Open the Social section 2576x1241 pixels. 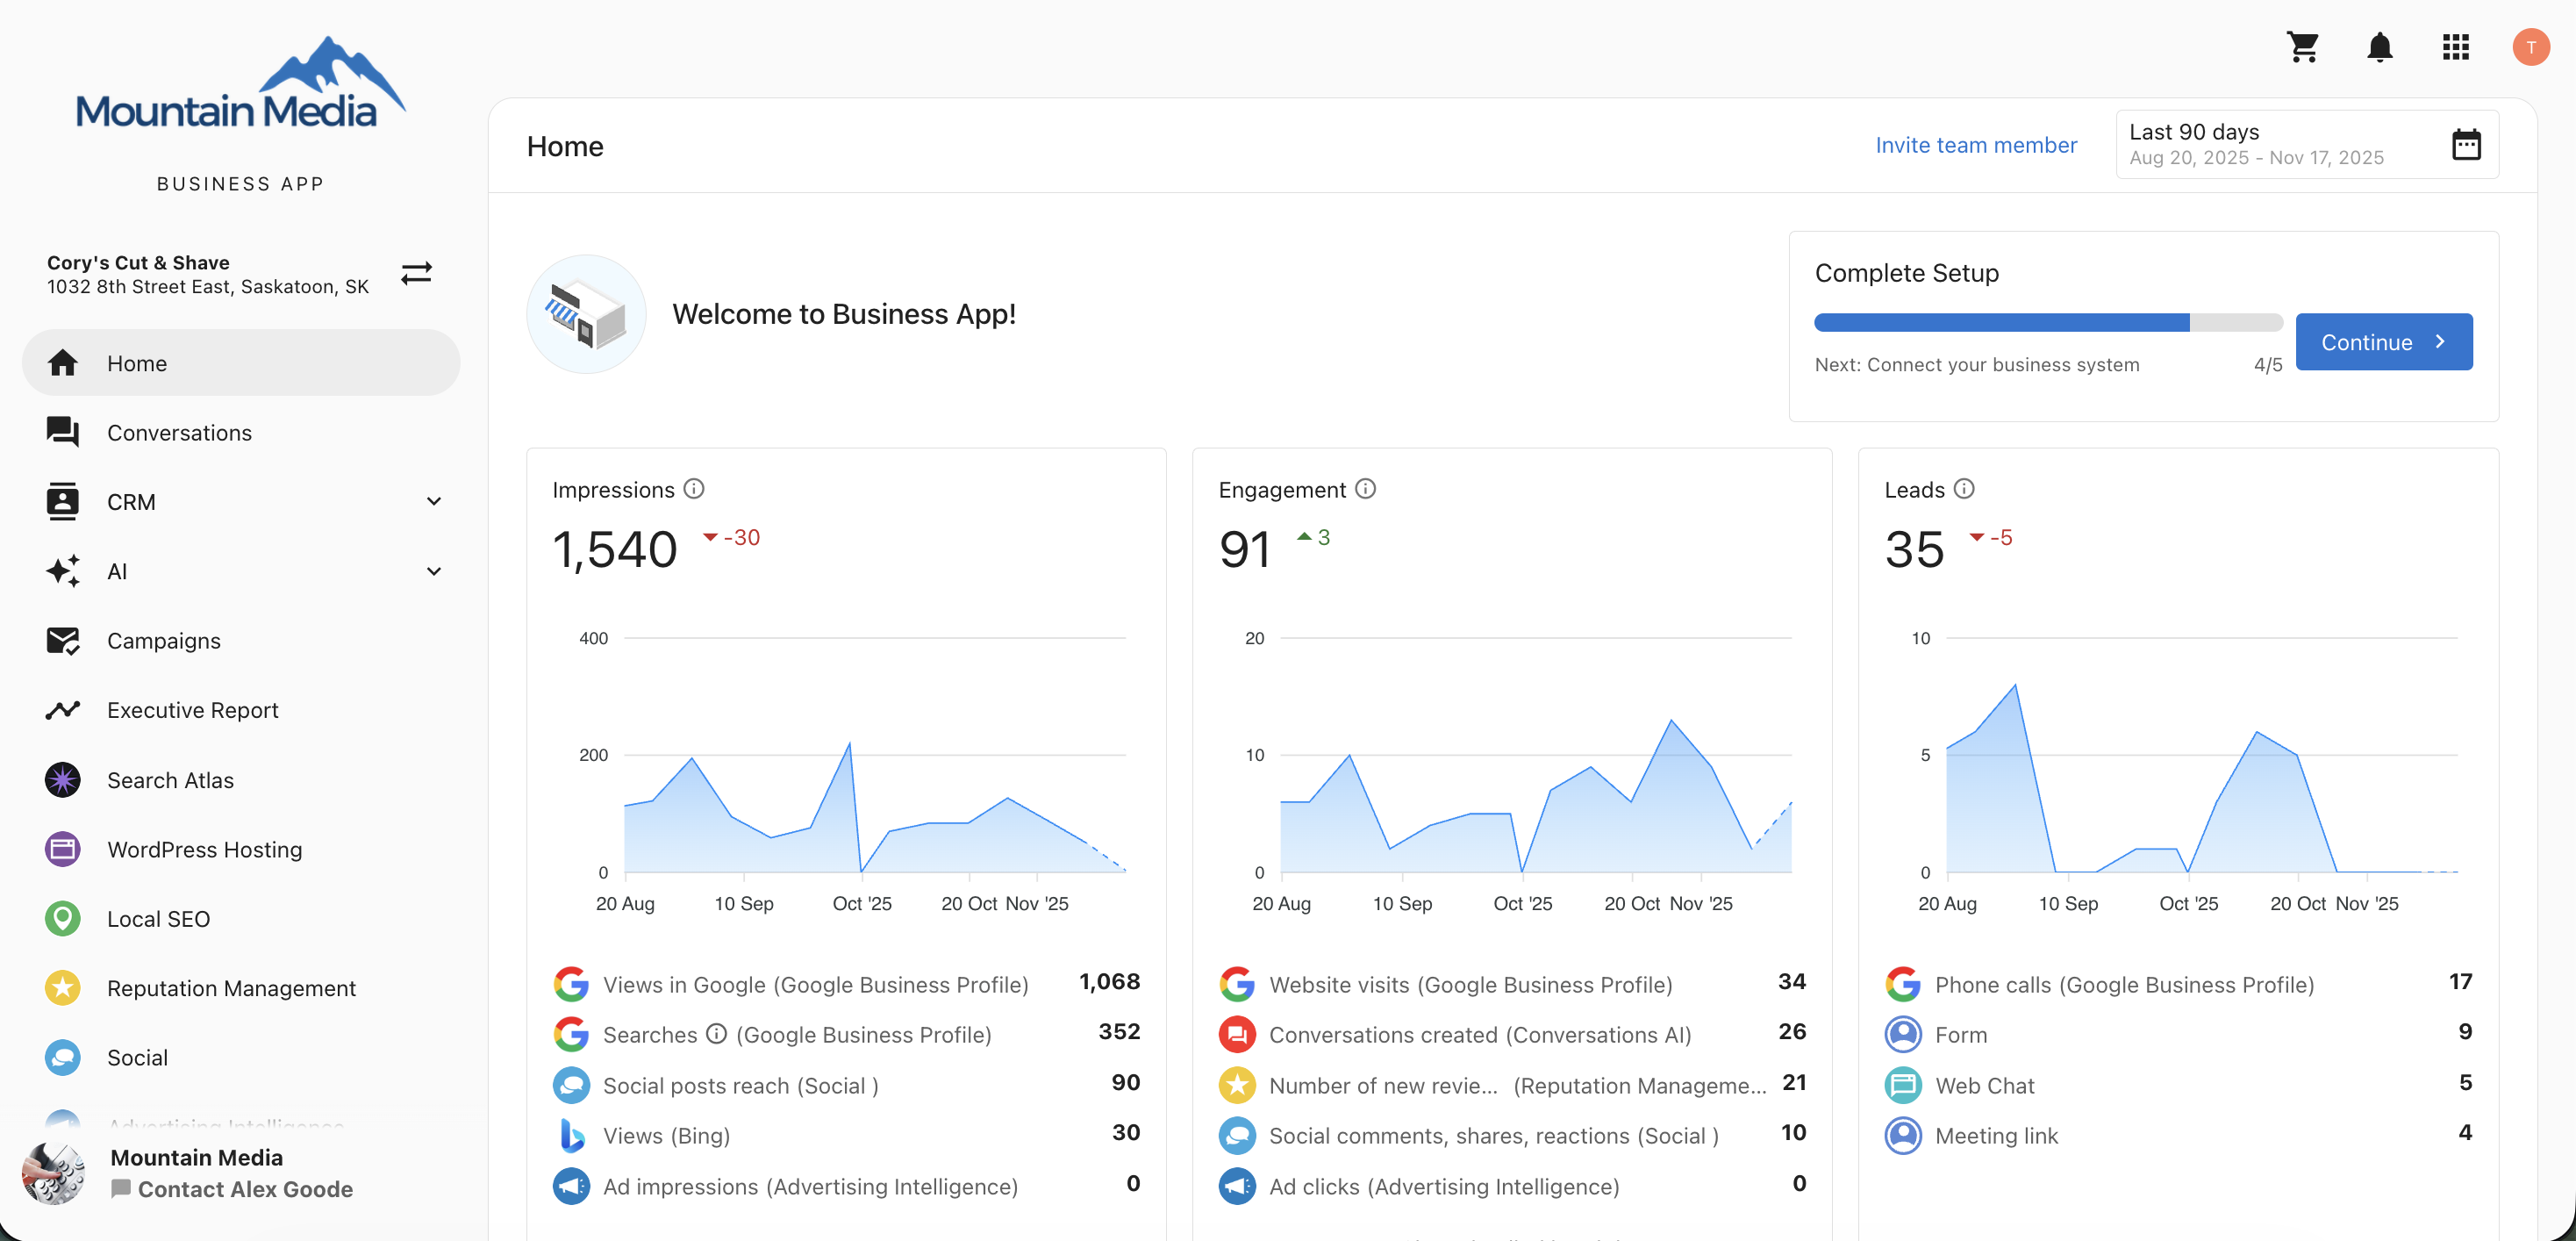137,1057
